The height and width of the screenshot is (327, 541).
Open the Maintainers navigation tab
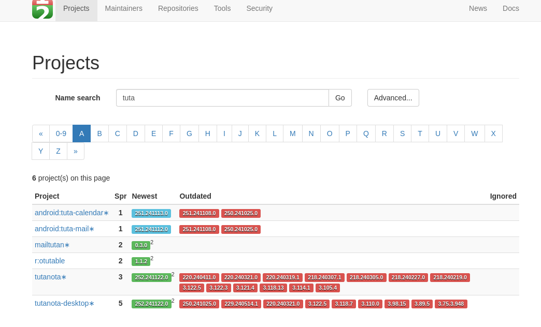click(x=123, y=8)
